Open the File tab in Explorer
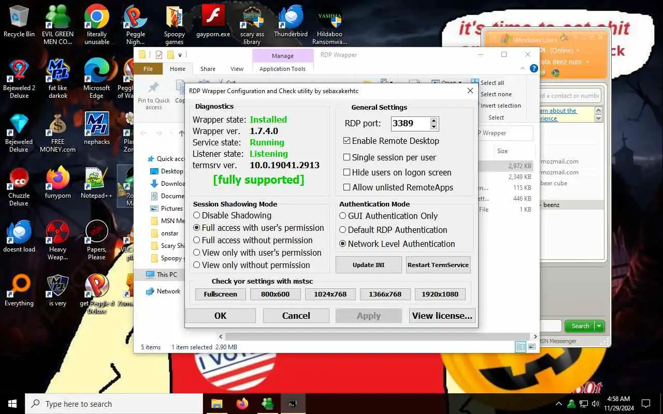 coord(148,69)
